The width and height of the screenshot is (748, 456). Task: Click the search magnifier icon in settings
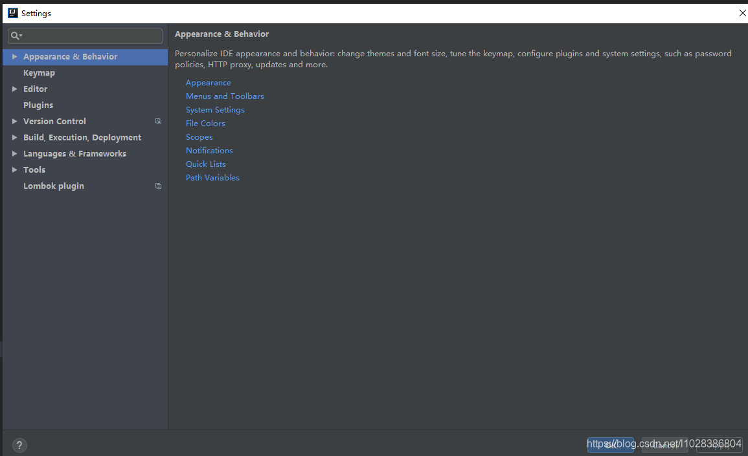tap(16, 36)
